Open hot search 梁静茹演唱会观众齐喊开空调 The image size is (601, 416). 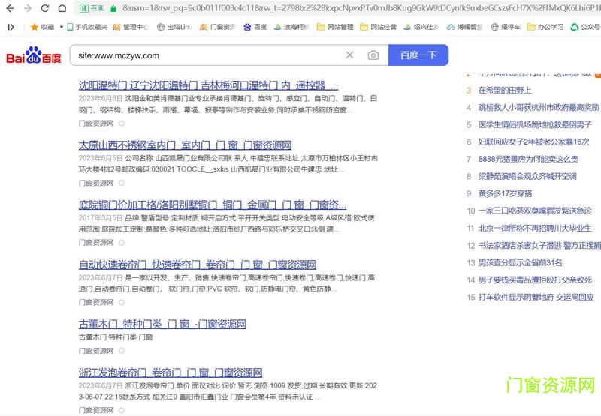point(527,177)
